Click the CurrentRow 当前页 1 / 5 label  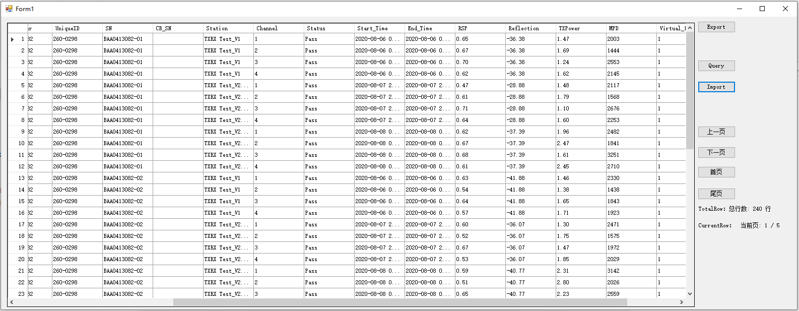(739, 225)
